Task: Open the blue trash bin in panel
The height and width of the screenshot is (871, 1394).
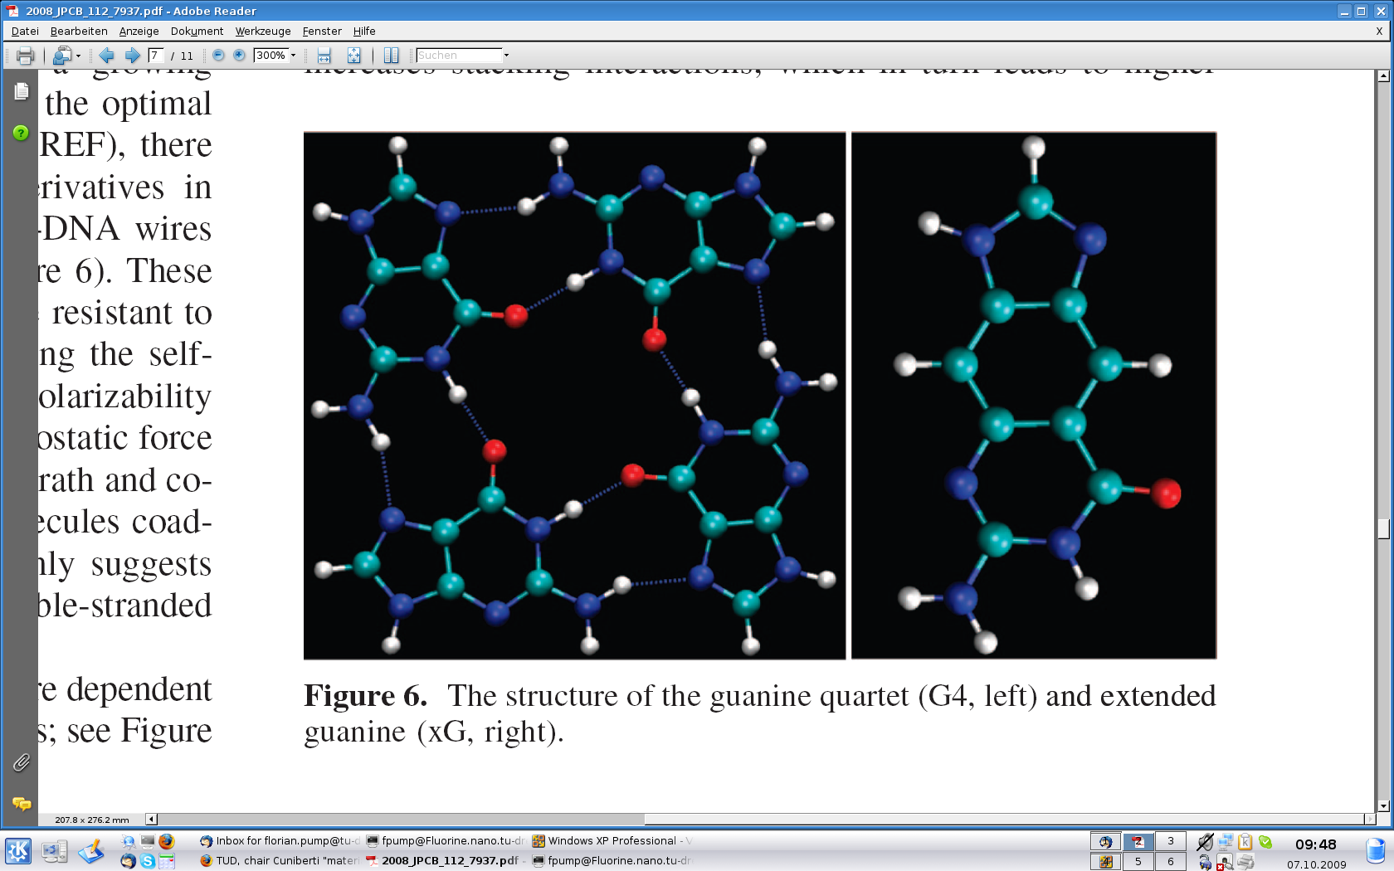Action: pyautogui.click(x=1376, y=851)
